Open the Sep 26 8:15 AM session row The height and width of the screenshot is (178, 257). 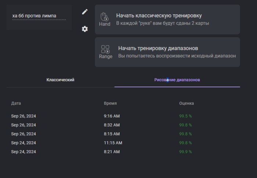(123, 134)
